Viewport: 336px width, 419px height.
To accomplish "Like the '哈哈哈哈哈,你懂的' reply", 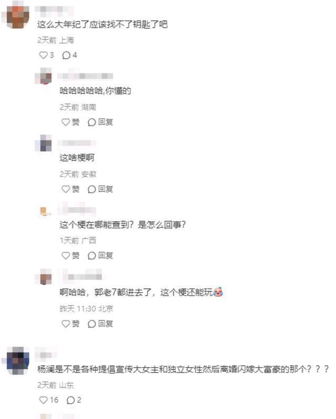I will 70,122.
